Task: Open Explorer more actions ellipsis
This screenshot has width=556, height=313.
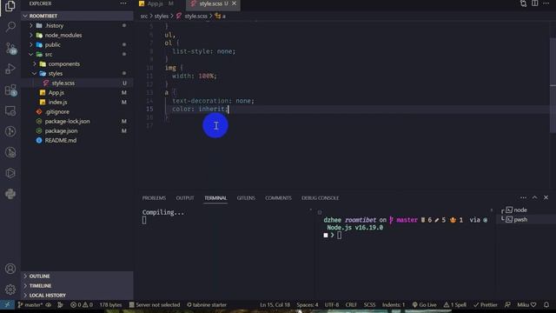Action: 123,3
